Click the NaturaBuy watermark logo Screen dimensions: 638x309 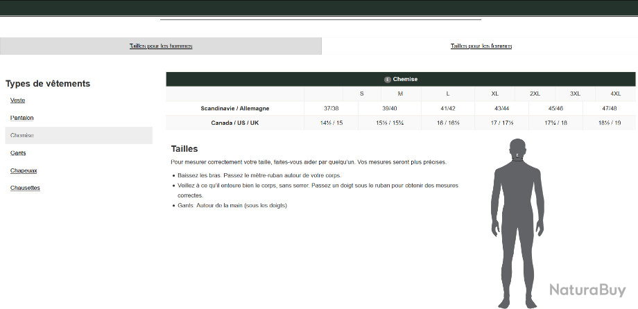(588, 290)
